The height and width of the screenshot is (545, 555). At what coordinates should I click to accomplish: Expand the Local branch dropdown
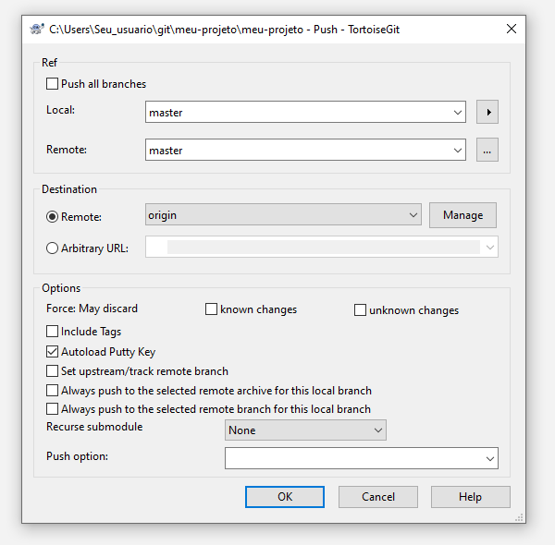click(x=457, y=113)
